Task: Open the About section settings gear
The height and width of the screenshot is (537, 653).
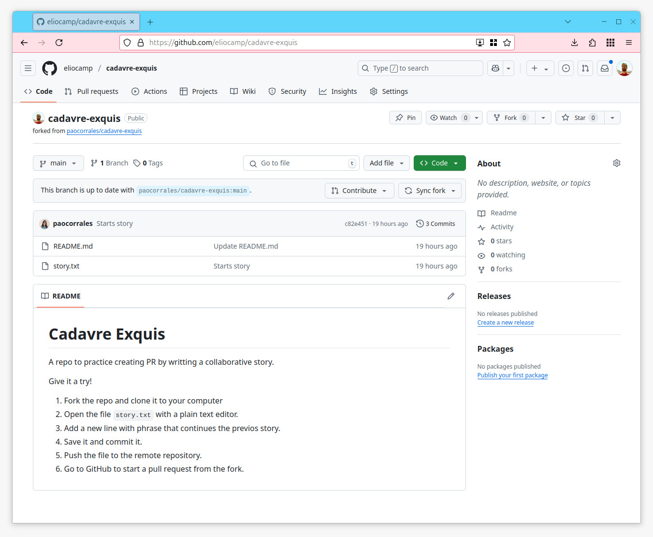Action: [x=616, y=163]
